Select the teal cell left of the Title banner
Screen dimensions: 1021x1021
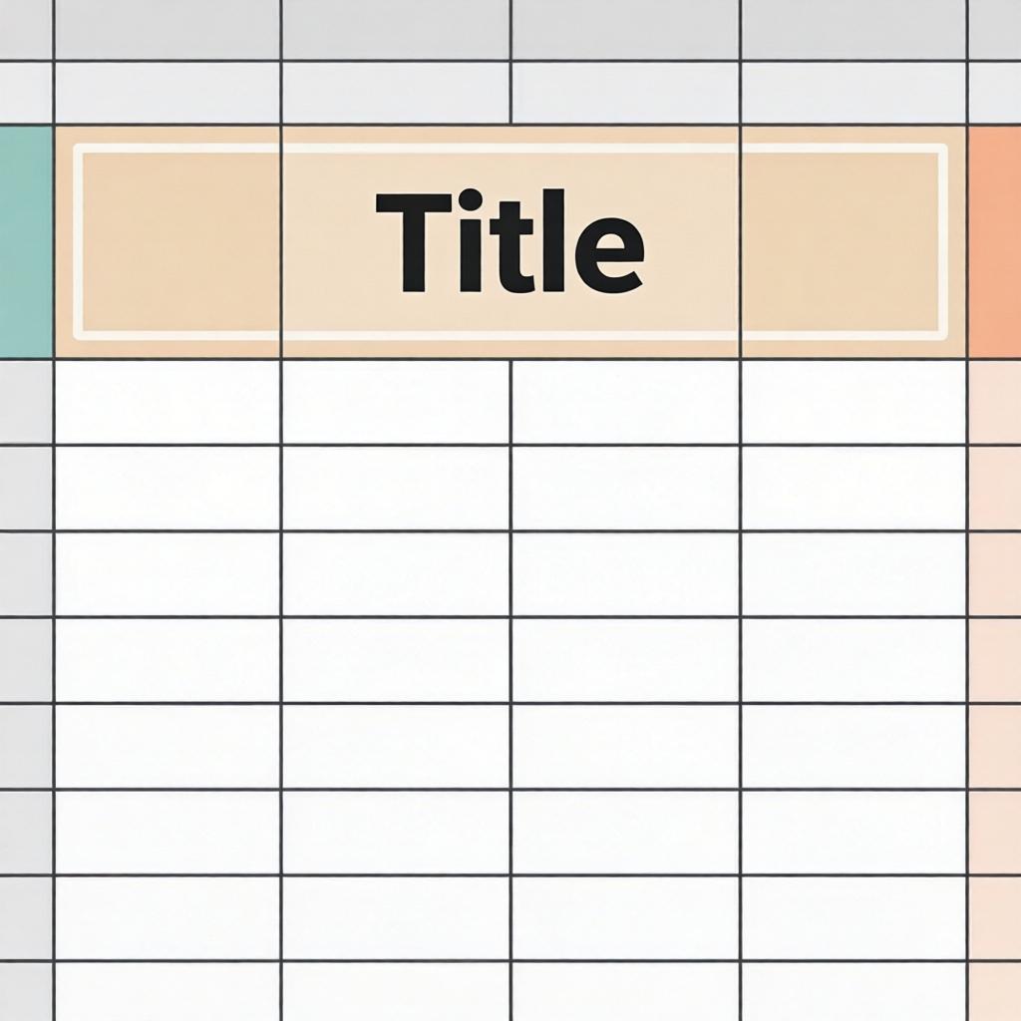25,240
